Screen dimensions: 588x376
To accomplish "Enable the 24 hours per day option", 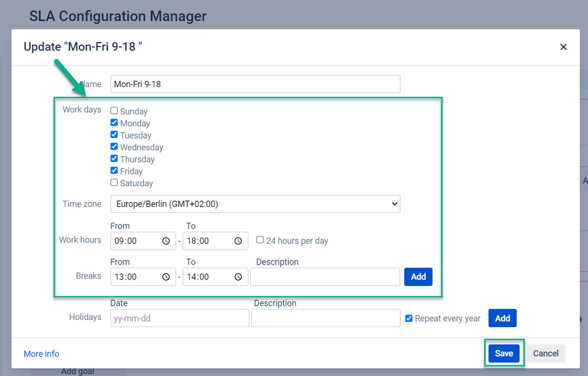I will click(x=260, y=240).
